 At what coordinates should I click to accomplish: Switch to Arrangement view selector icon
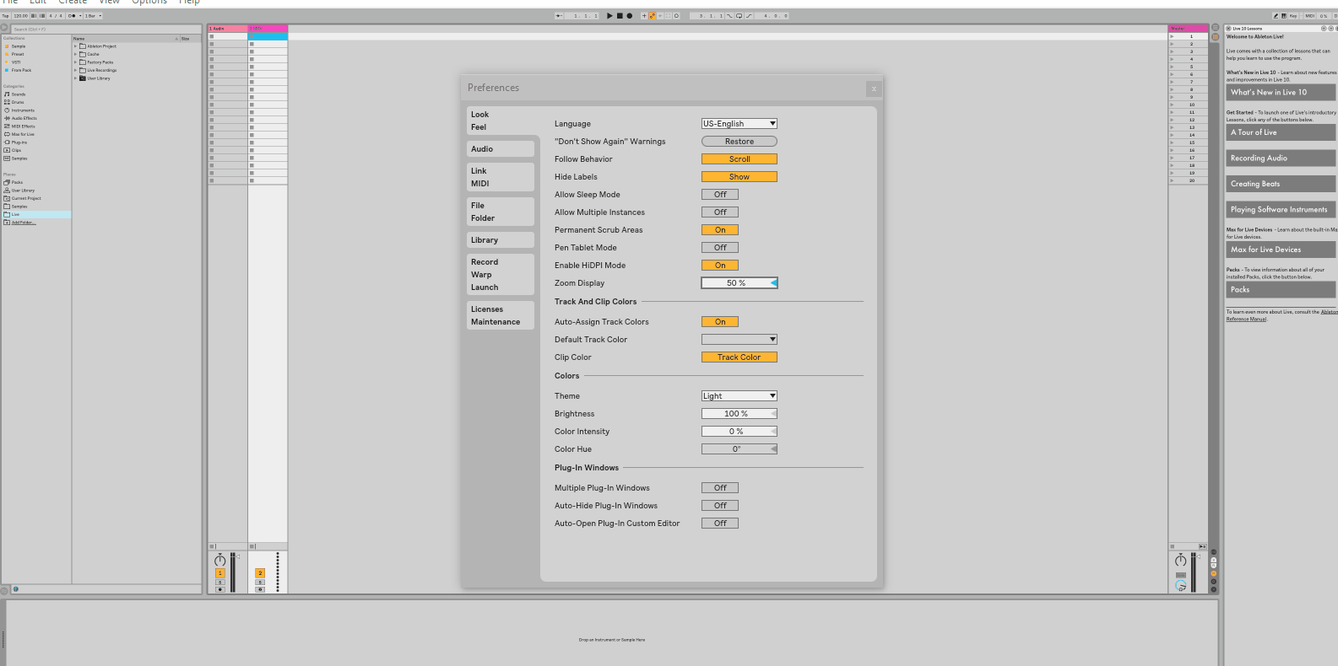tap(1216, 28)
